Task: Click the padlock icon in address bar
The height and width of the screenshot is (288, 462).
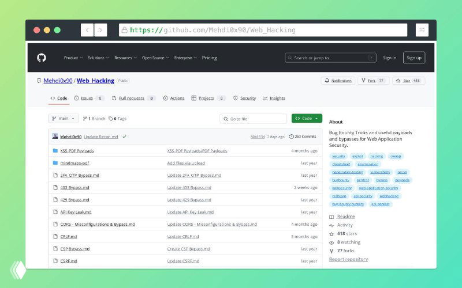Action: click(125, 30)
